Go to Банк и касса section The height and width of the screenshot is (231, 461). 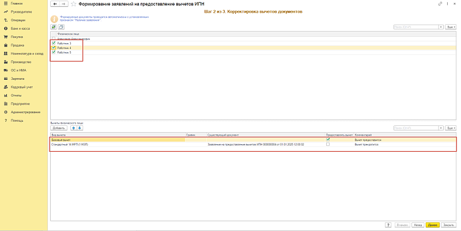19,28
